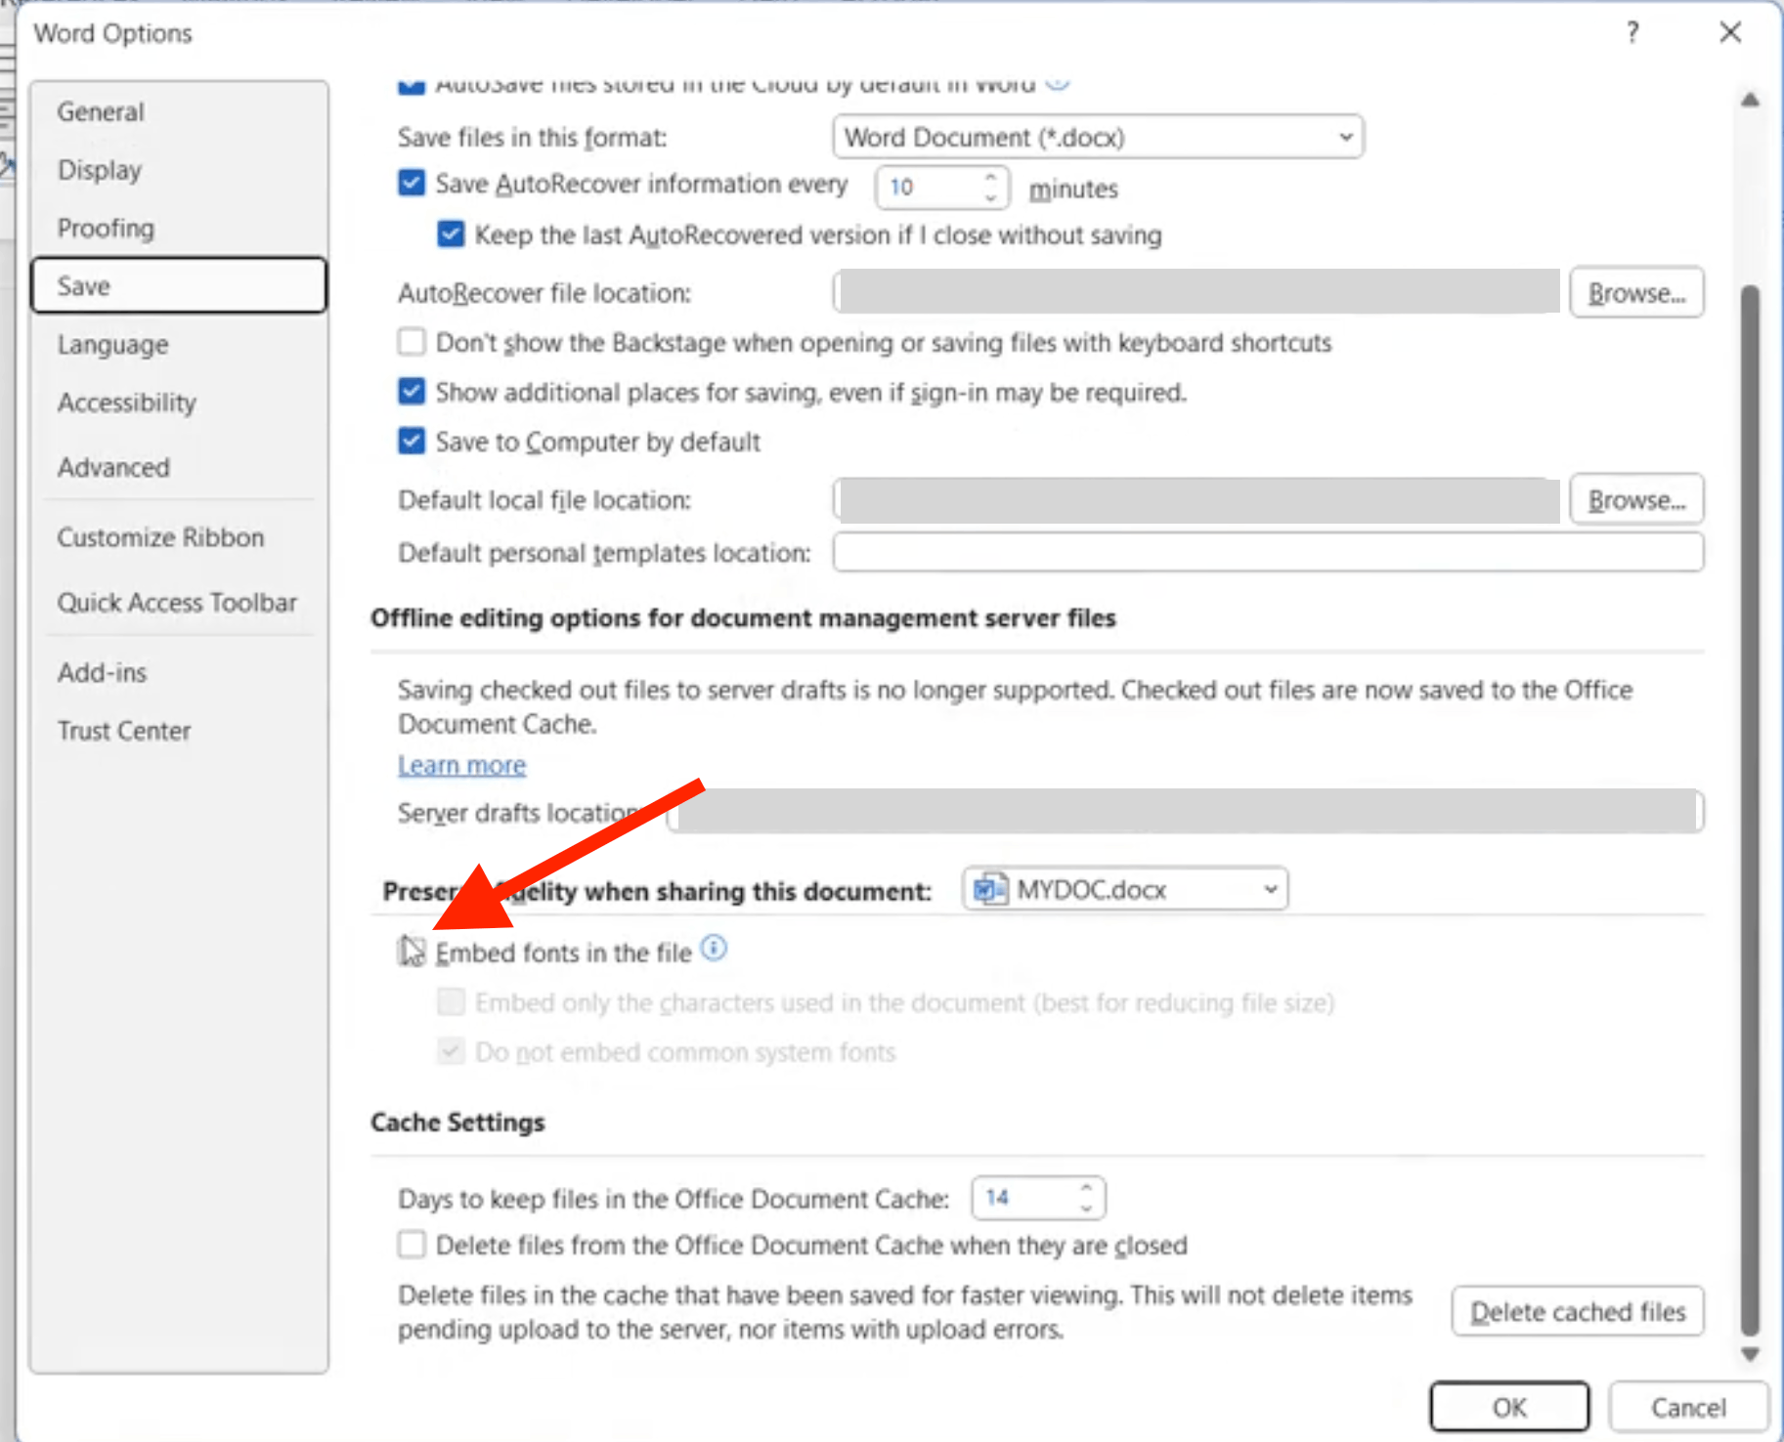Click the AutoRecover file location field
The height and width of the screenshot is (1442, 1784).
1197,292
